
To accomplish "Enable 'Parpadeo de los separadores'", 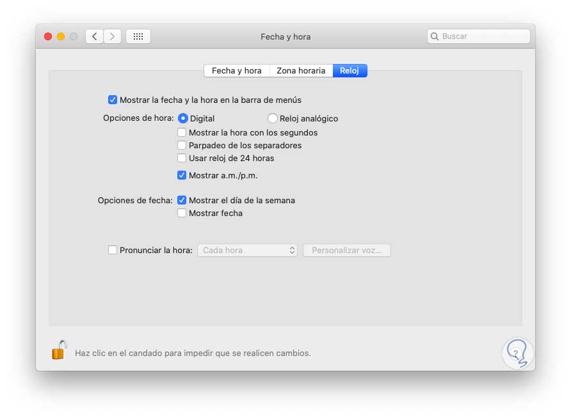I will click(182, 145).
